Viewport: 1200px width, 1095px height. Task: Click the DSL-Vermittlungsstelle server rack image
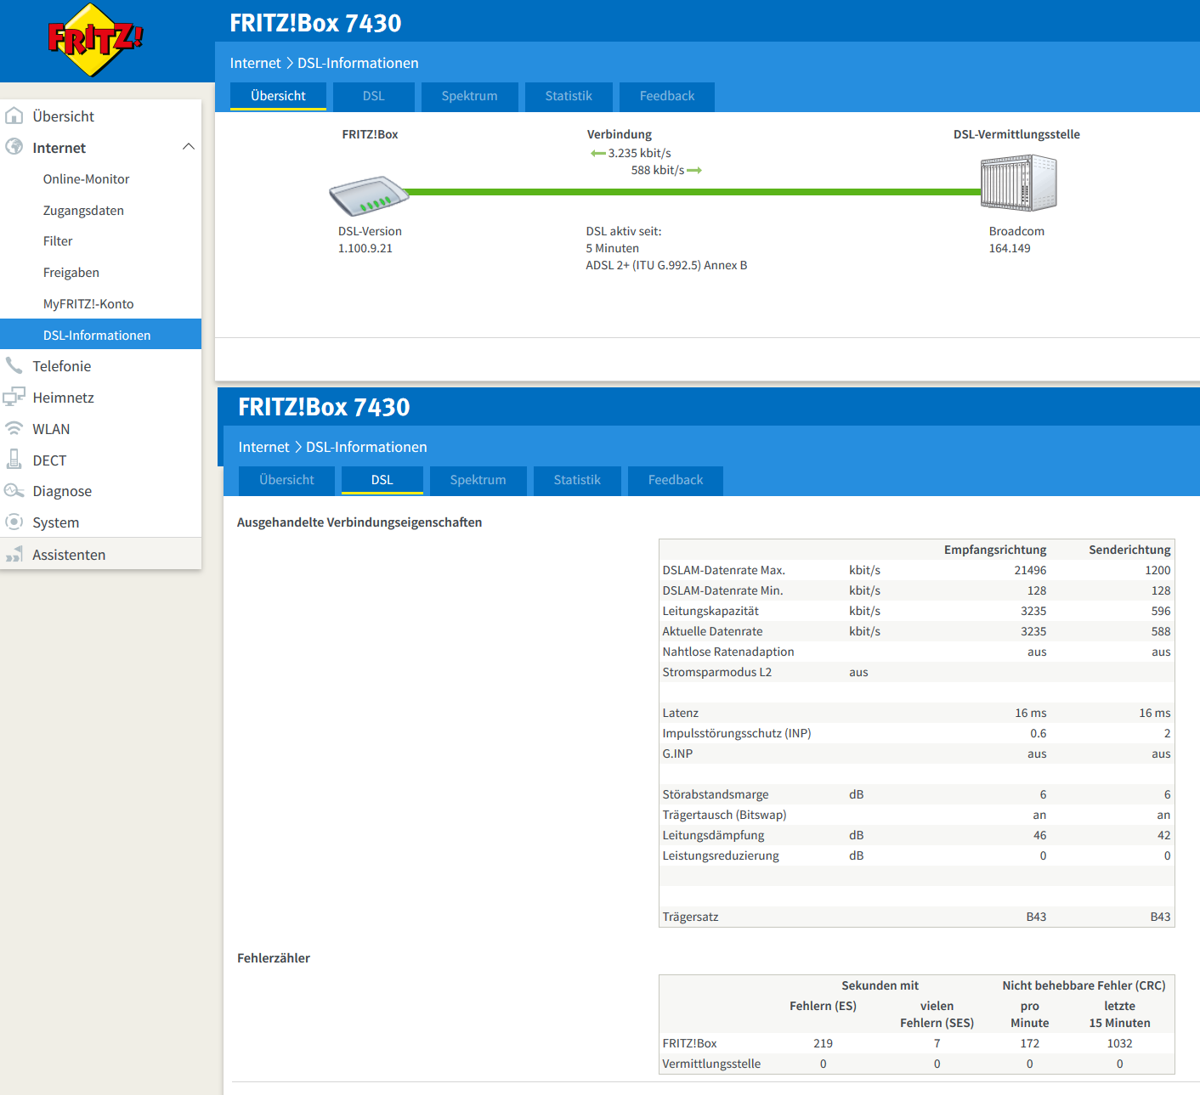(x=1018, y=183)
